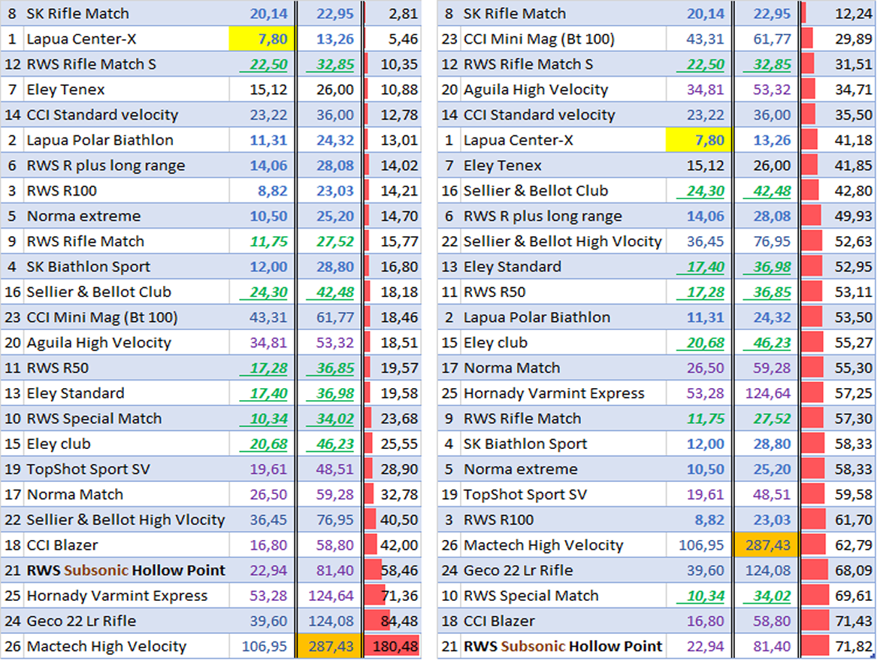
Task: Click Geco 22 Lr Rifle in right table
Action: point(518,571)
